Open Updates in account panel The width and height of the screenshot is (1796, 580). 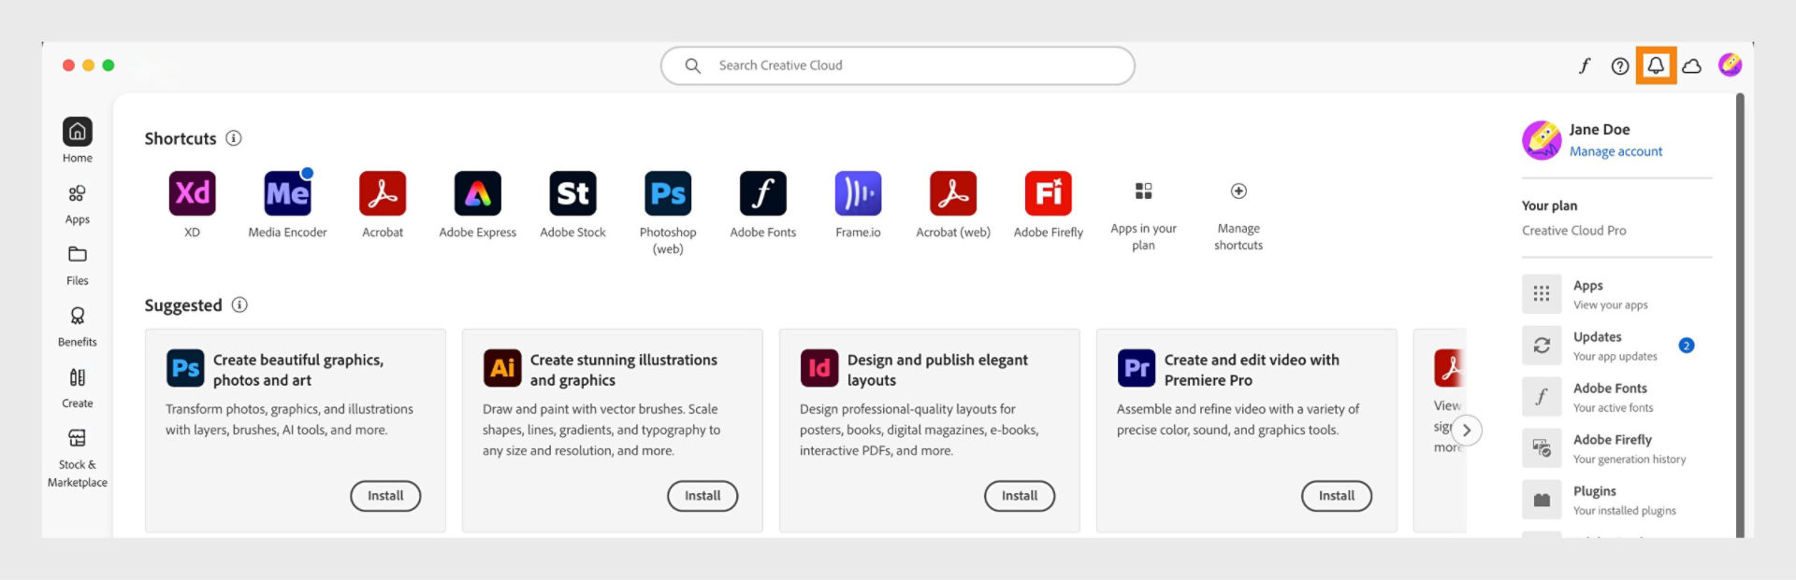point(1617,346)
